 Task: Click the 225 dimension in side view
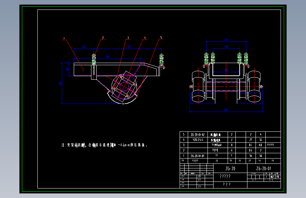[x=84, y=47]
